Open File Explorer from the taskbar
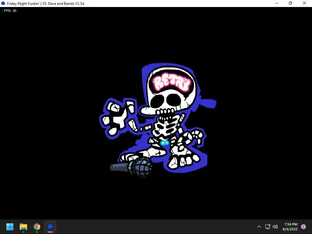Image resolution: width=312 pixels, height=234 pixels. [x=23, y=227]
